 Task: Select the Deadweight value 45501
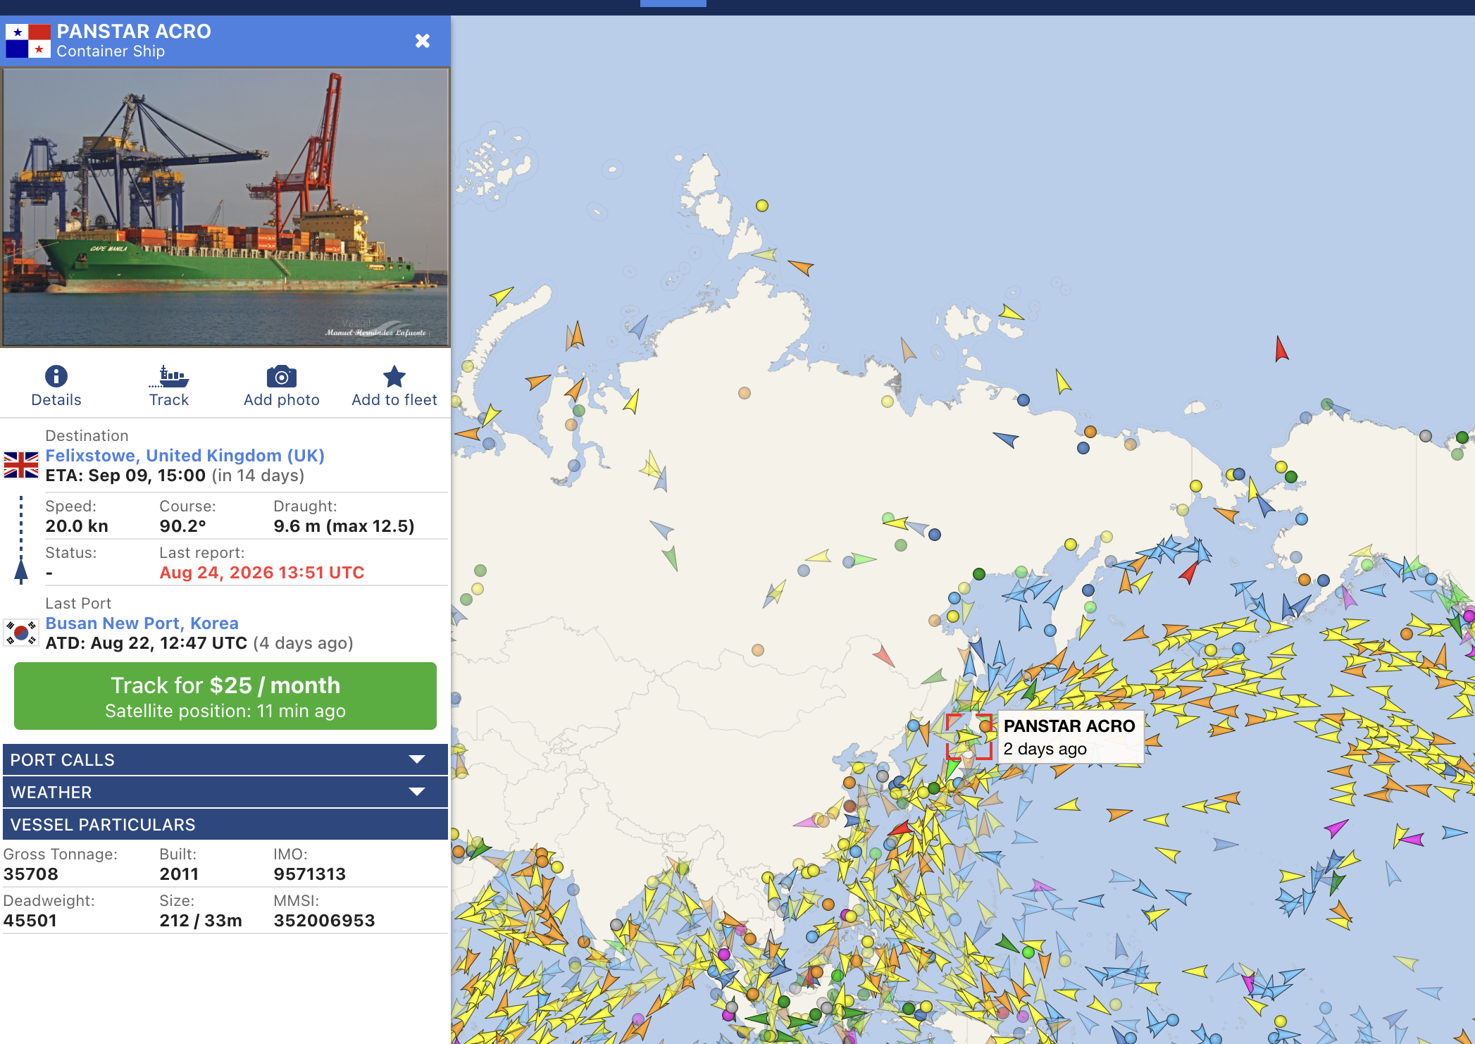(x=30, y=921)
